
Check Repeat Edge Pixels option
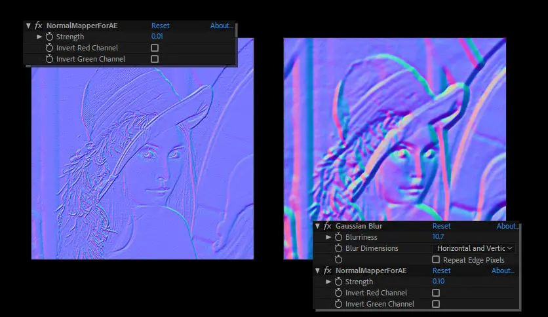point(436,259)
